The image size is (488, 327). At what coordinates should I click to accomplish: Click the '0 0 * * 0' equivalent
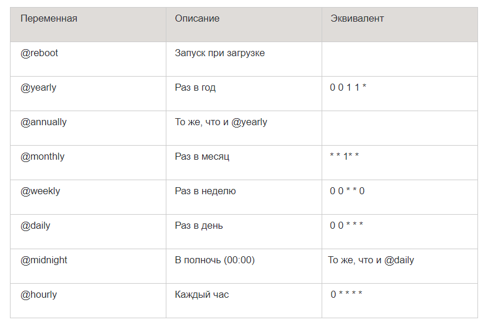(x=347, y=191)
